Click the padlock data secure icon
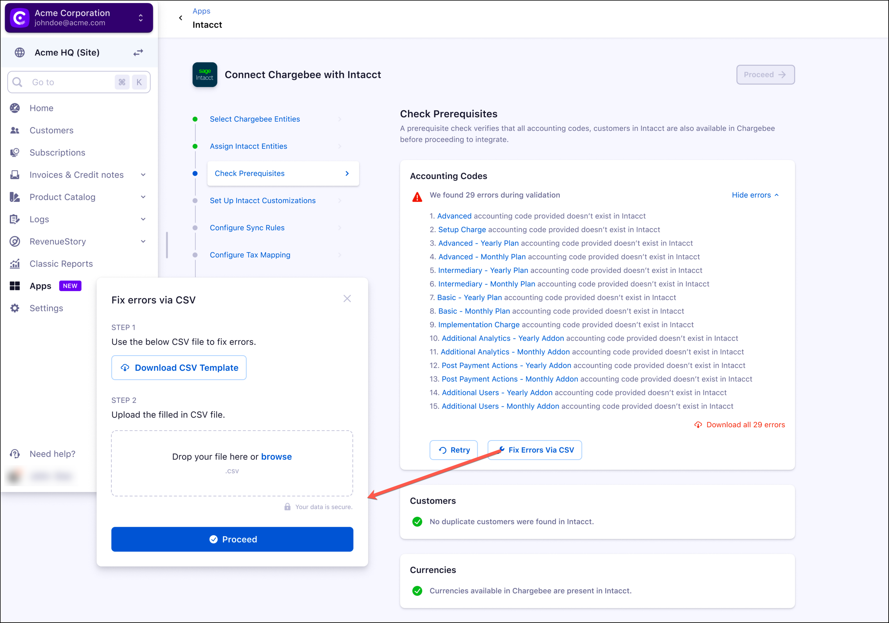Screen dimensions: 889x623 coord(287,507)
